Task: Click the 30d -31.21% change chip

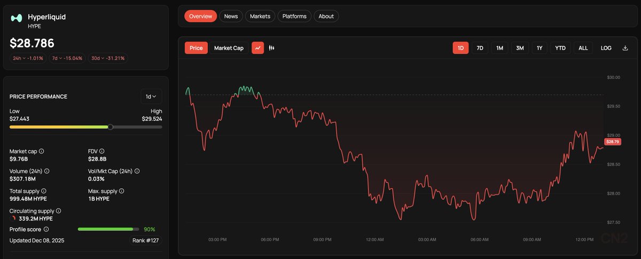Action: 108,58
